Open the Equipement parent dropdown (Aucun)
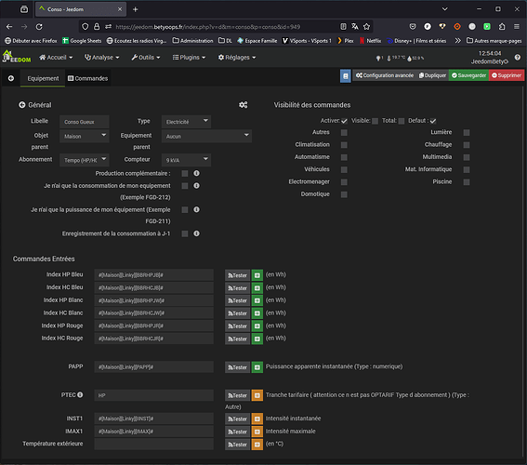The image size is (527, 465). [206, 136]
